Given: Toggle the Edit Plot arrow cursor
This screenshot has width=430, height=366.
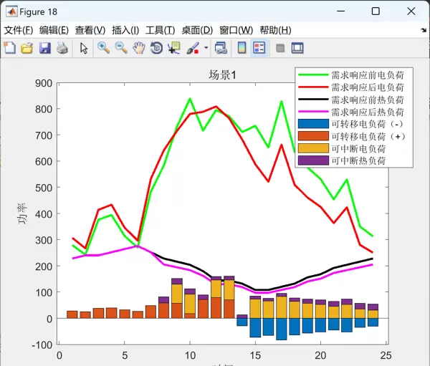Looking at the screenshot, I should coord(83,48).
